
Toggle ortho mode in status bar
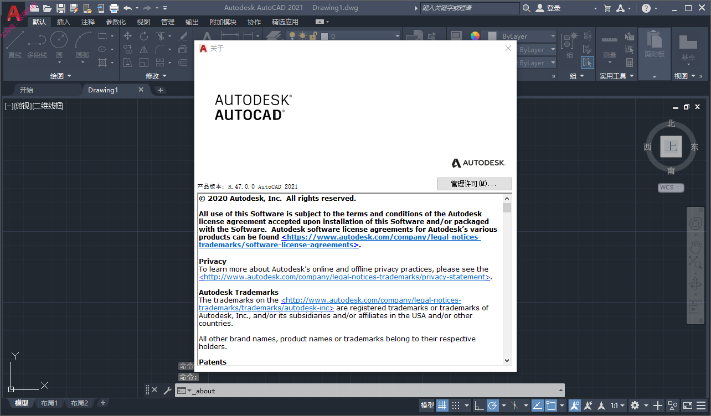point(478,405)
